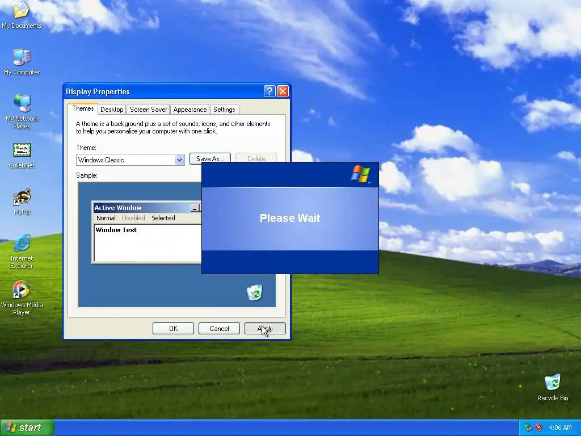Open the Settings tab
The image size is (581, 436).
pos(224,110)
